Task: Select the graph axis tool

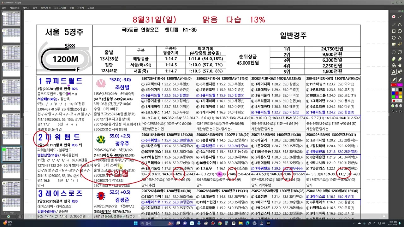Action: (x=400, y=44)
